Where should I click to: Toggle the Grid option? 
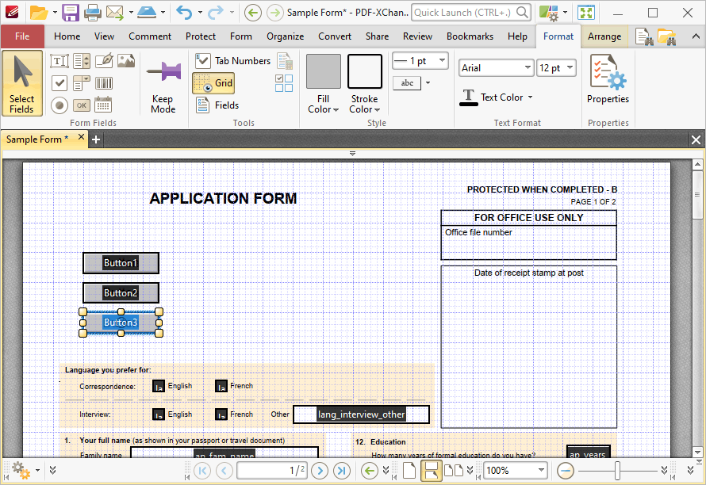point(213,82)
